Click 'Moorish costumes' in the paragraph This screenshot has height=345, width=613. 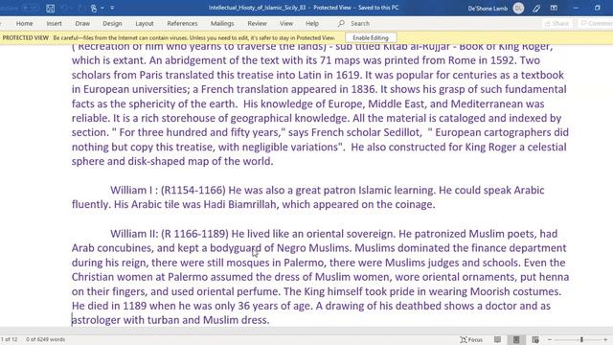tap(515, 291)
